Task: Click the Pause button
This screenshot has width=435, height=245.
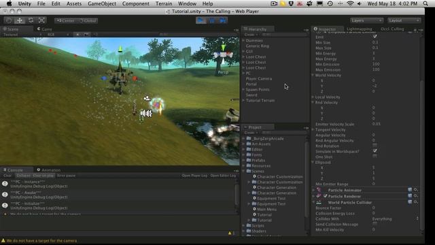Action: 212,20
